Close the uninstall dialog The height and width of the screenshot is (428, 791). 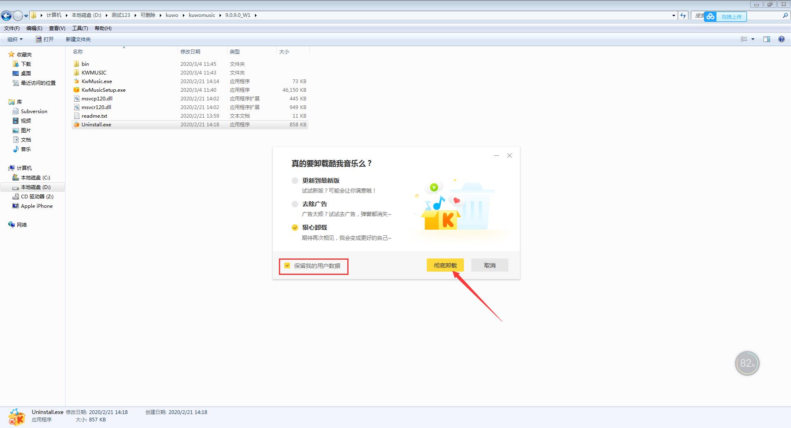pos(510,156)
